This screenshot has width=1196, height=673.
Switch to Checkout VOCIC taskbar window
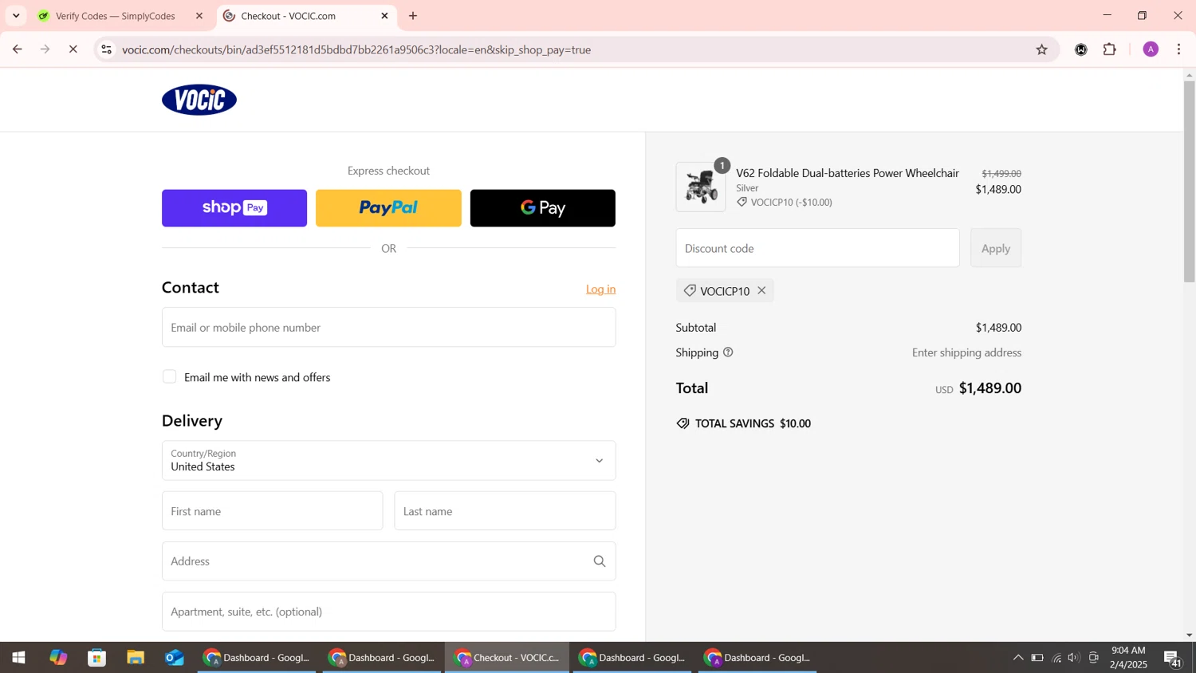click(x=507, y=658)
